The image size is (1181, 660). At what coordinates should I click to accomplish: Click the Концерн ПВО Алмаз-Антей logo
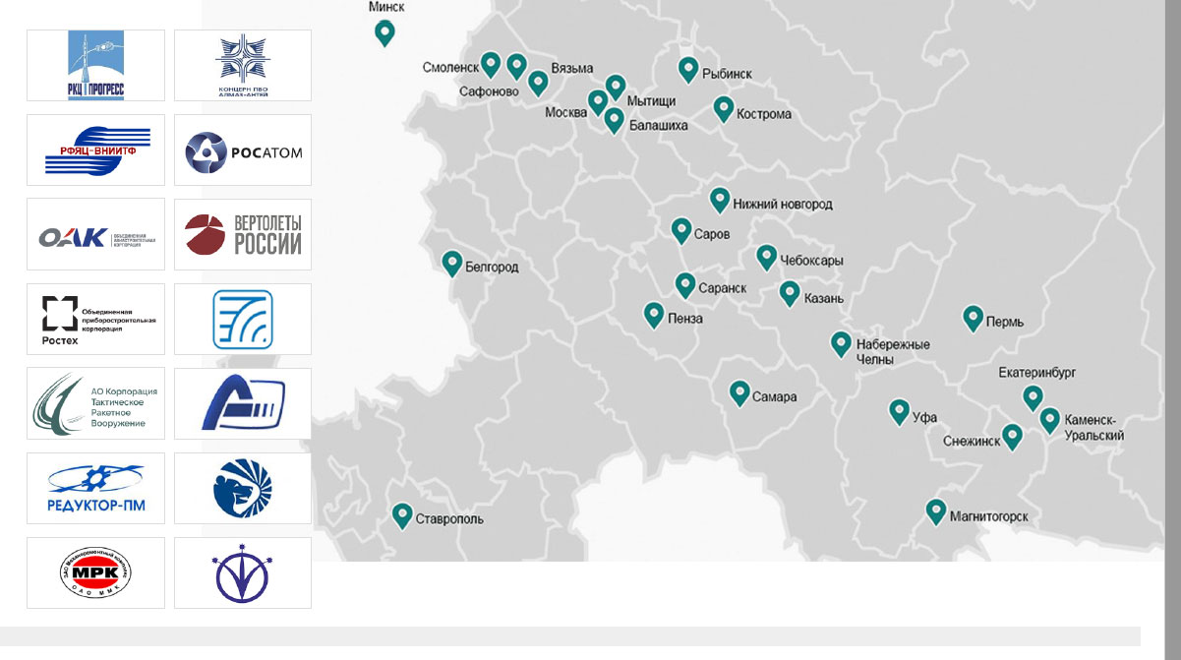click(243, 65)
